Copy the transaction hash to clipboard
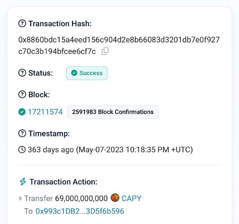Screen dimensions: 239x224 point(105,51)
